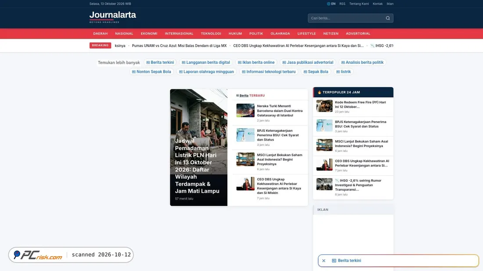The image size is (483, 271).
Task: Open the Iklan link in top bar
Action: 390,4
